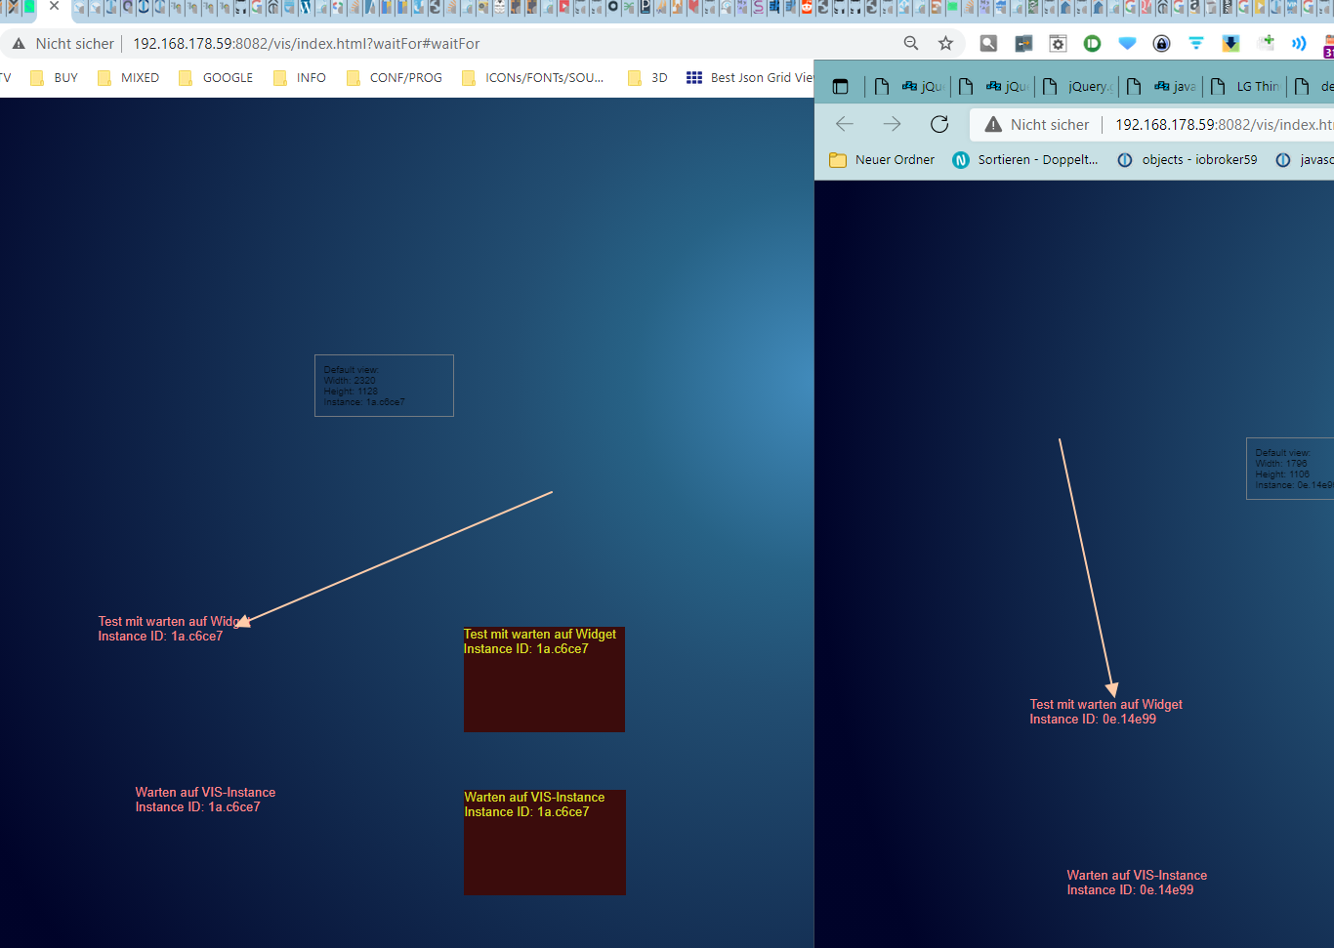Click the Pushbullet green extension icon

click(1092, 43)
